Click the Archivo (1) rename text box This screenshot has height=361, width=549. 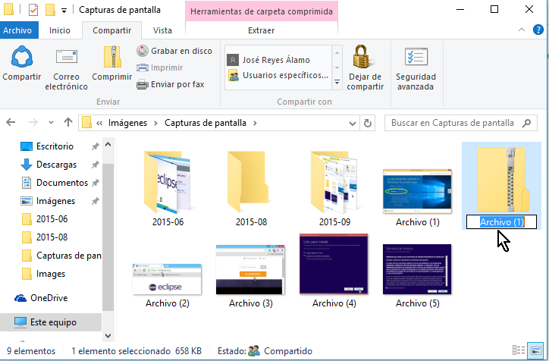[x=501, y=222]
